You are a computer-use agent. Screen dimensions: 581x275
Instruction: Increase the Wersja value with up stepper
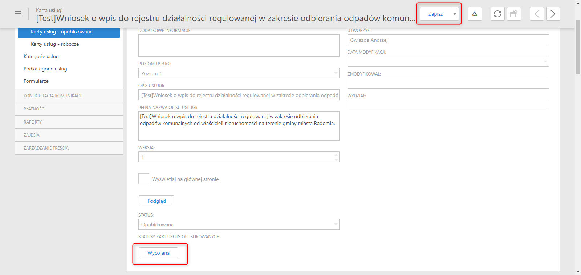pyautogui.click(x=336, y=155)
